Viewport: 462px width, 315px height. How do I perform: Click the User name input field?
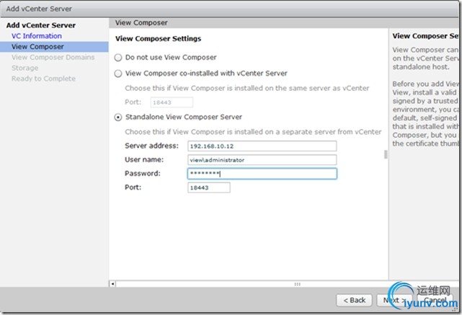pos(262,160)
